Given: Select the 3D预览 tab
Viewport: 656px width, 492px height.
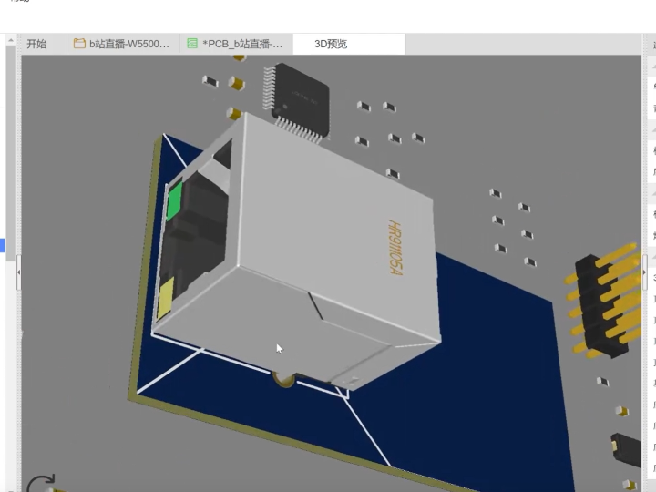Looking at the screenshot, I should click(331, 44).
